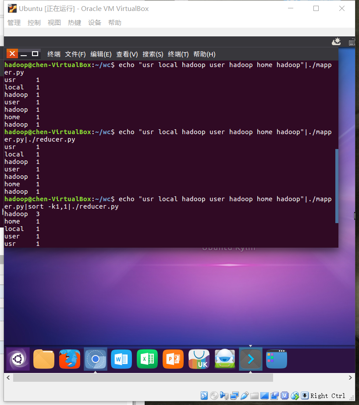Launch the green spreadsheet app in dock
Image resolution: width=359 pixels, height=405 pixels.
pyautogui.click(x=147, y=359)
